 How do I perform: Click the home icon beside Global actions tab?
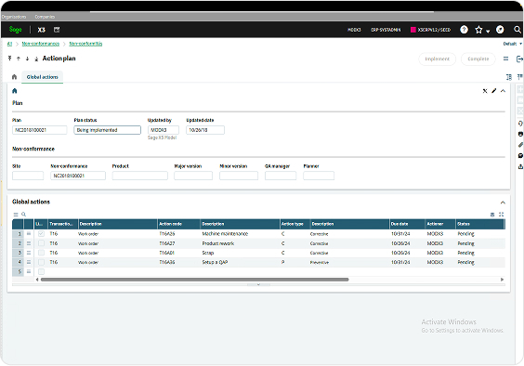14,77
